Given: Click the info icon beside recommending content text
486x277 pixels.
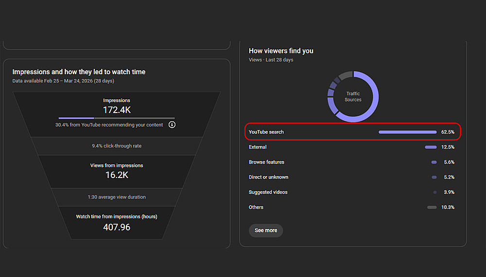Looking at the screenshot, I should [x=172, y=125].
